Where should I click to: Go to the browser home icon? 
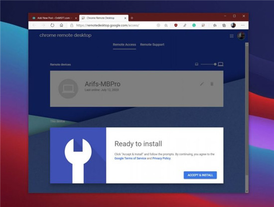(61, 25)
